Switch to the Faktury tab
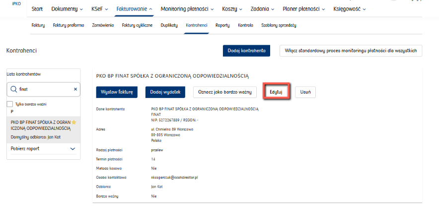 point(38,25)
